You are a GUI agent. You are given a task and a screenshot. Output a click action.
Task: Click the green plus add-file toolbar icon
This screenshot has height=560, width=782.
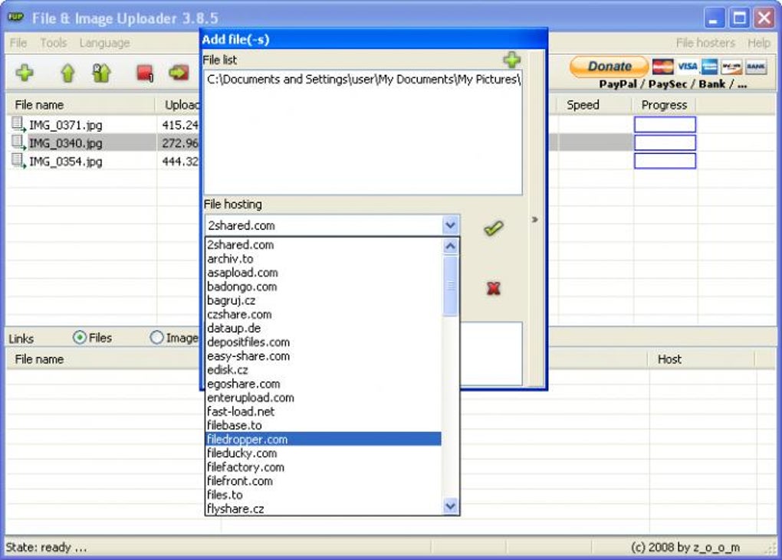[x=25, y=73]
